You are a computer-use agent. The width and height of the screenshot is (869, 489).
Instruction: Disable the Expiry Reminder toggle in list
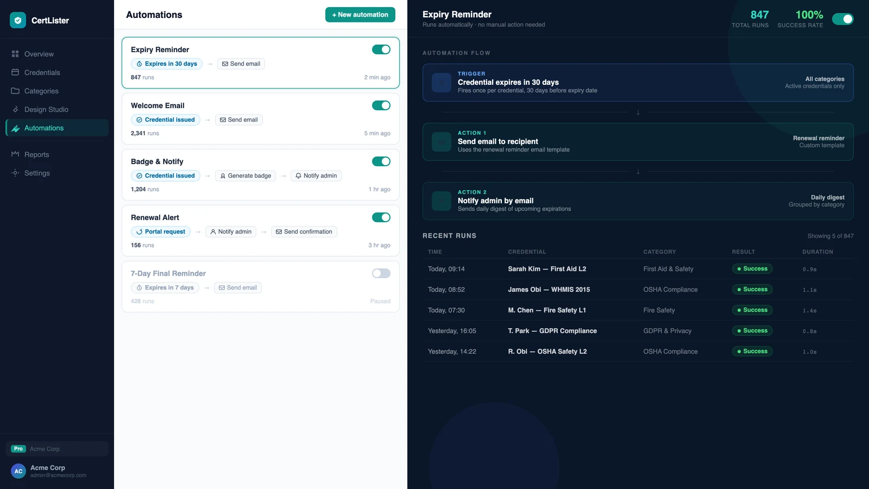381,49
